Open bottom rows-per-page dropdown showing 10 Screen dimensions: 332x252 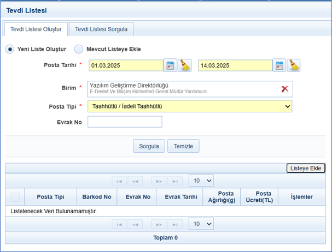coord(201,224)
